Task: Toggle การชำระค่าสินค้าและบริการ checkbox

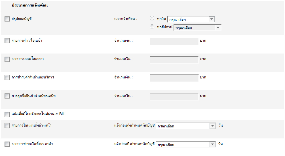Action: [x=7, y=78]
